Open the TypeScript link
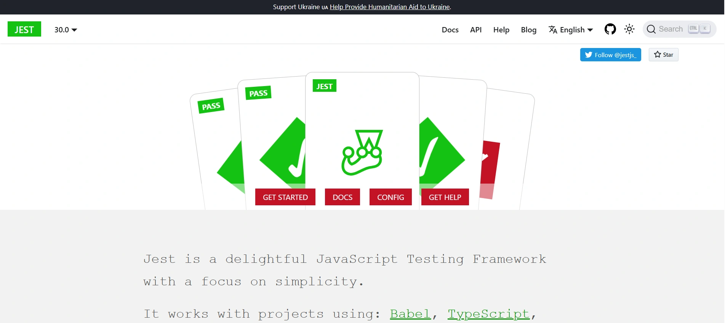725x323 pixels. tap(489, 314)
